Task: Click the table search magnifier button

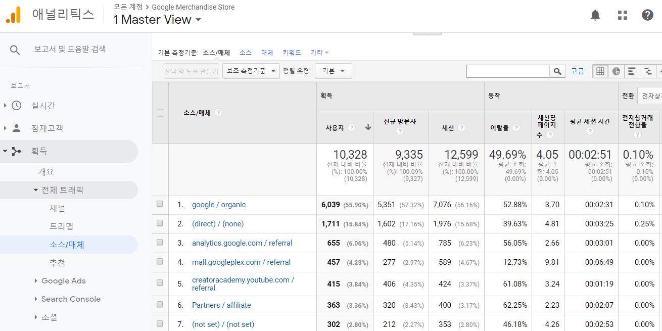Action: point(557,71)
